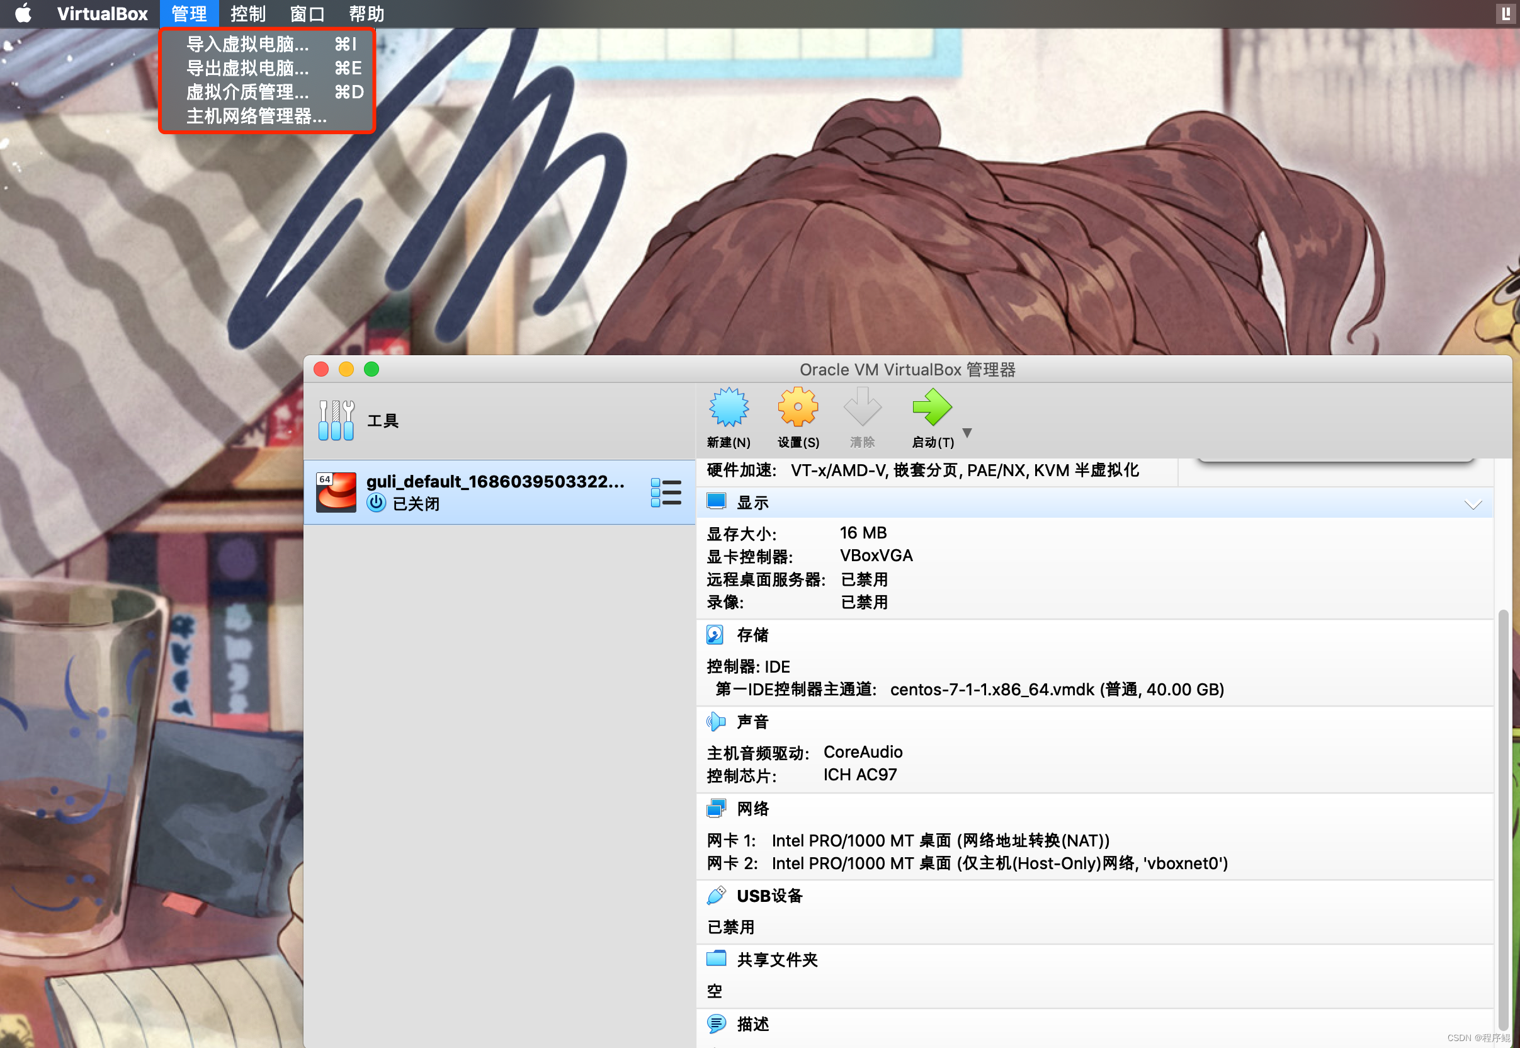This screenshot has height=1048, width=1520.
Task: Start the VM with the green arrow
Action: coord(932,407)
